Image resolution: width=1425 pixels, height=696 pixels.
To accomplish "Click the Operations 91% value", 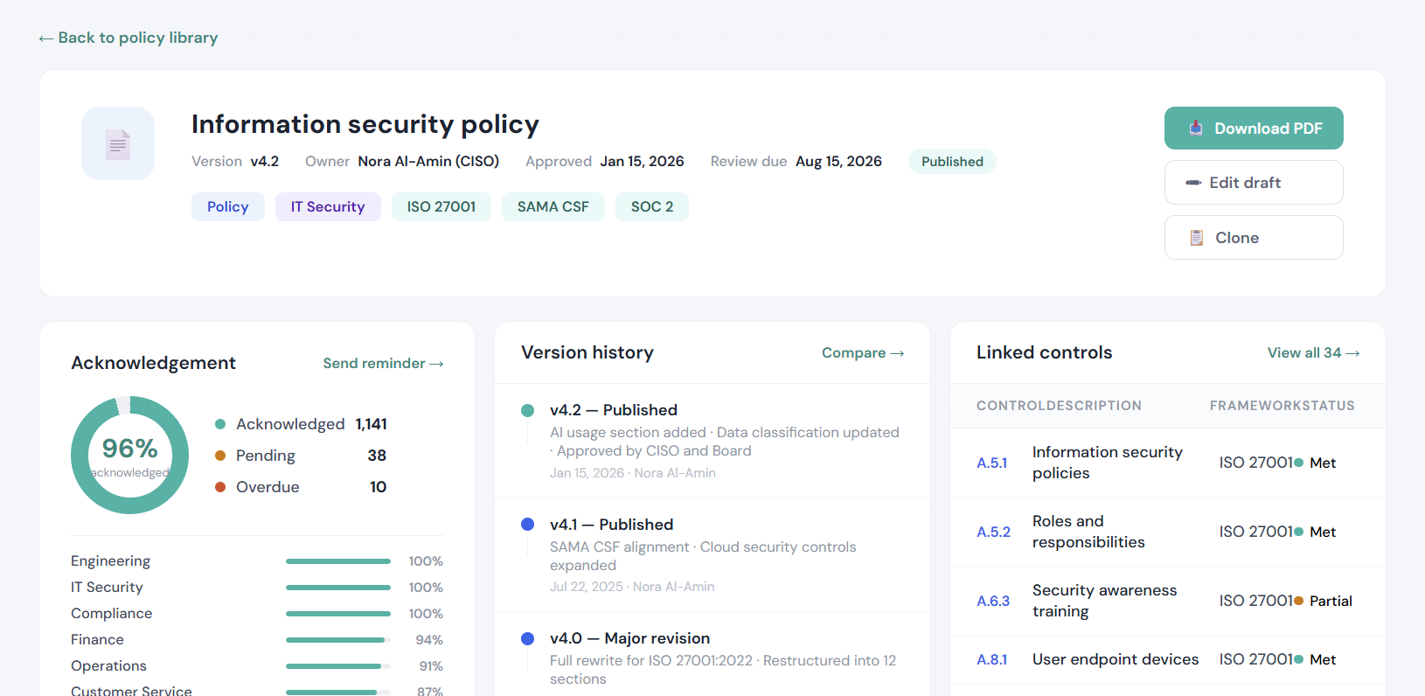I will (431, 666).
